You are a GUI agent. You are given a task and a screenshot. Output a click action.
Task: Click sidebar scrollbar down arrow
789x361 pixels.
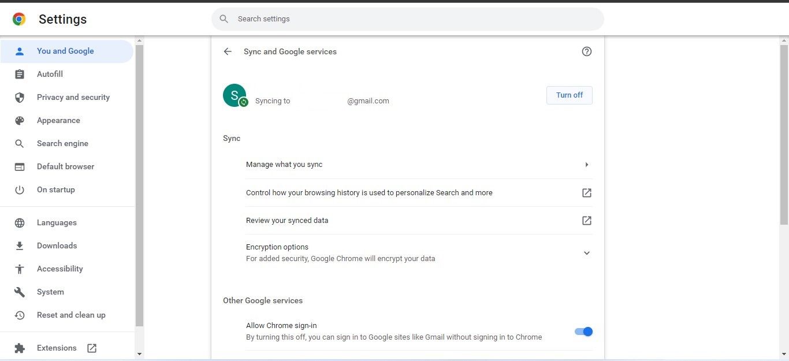139,353
